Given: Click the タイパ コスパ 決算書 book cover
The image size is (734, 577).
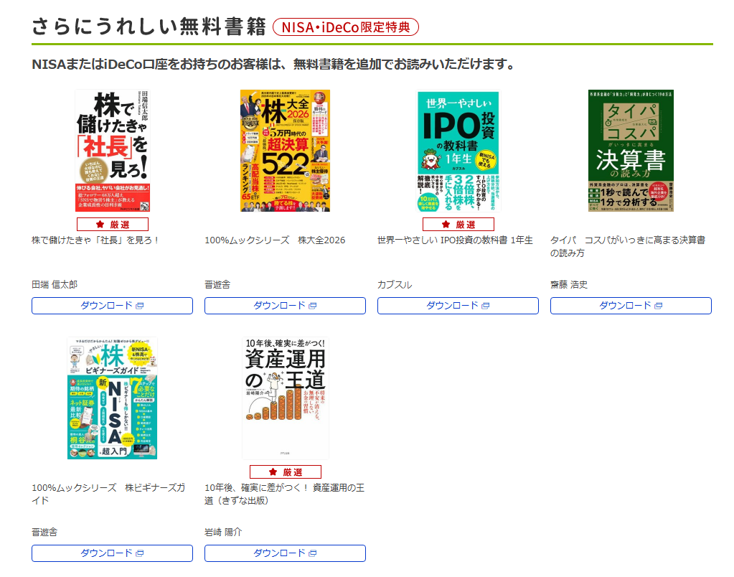Looking at the screenshot, I should [x=631, y=150].
